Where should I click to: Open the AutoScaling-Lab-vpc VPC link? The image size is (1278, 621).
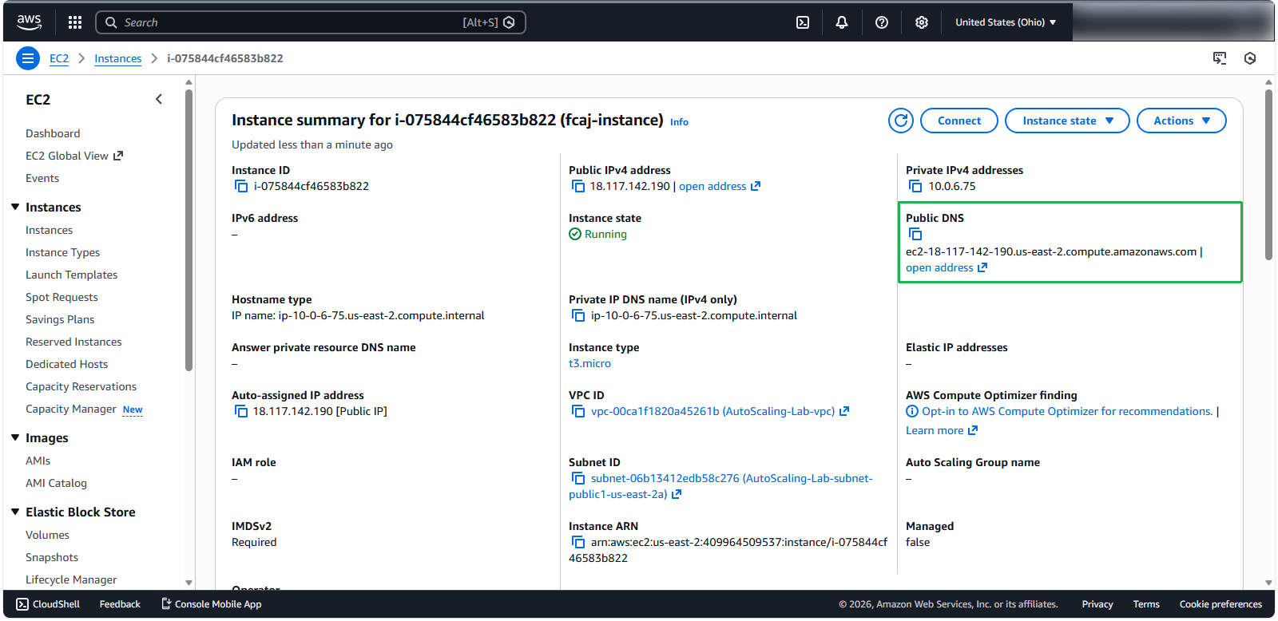(x=720, y=411)
